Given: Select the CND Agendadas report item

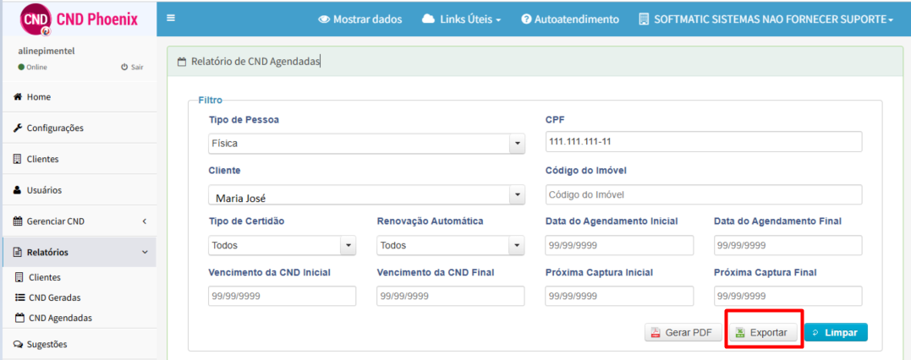Looking at the screenshot, I should tap(59, 318).
